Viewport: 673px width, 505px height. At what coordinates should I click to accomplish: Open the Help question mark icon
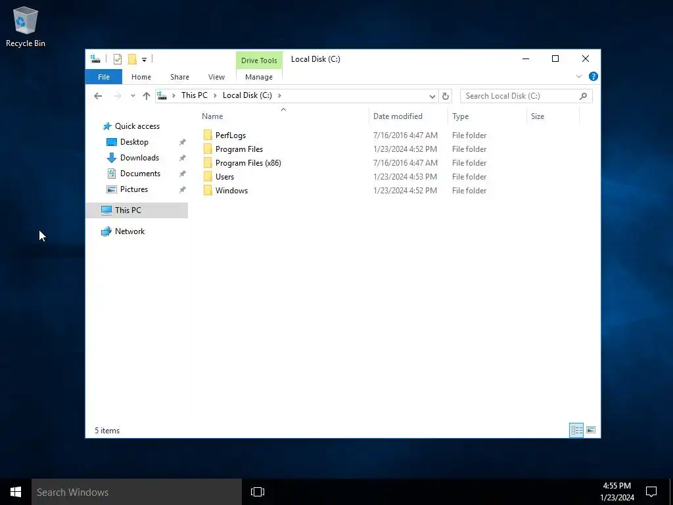point(593,76)
